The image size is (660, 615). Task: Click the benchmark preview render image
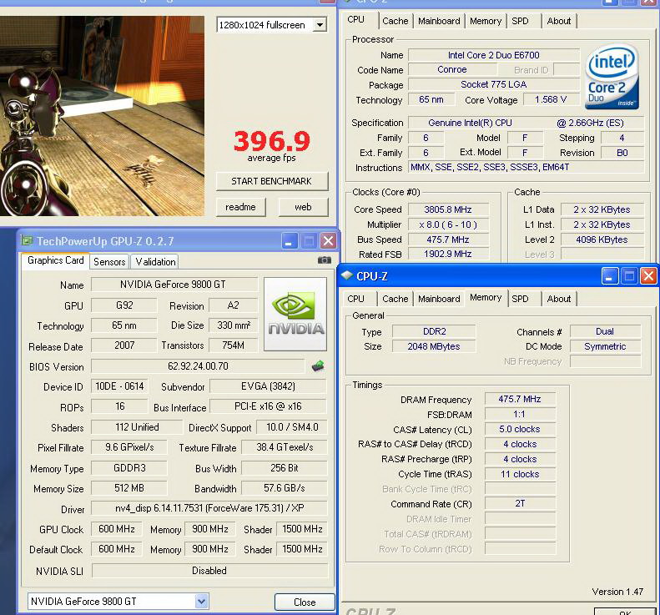click(103, 116)
